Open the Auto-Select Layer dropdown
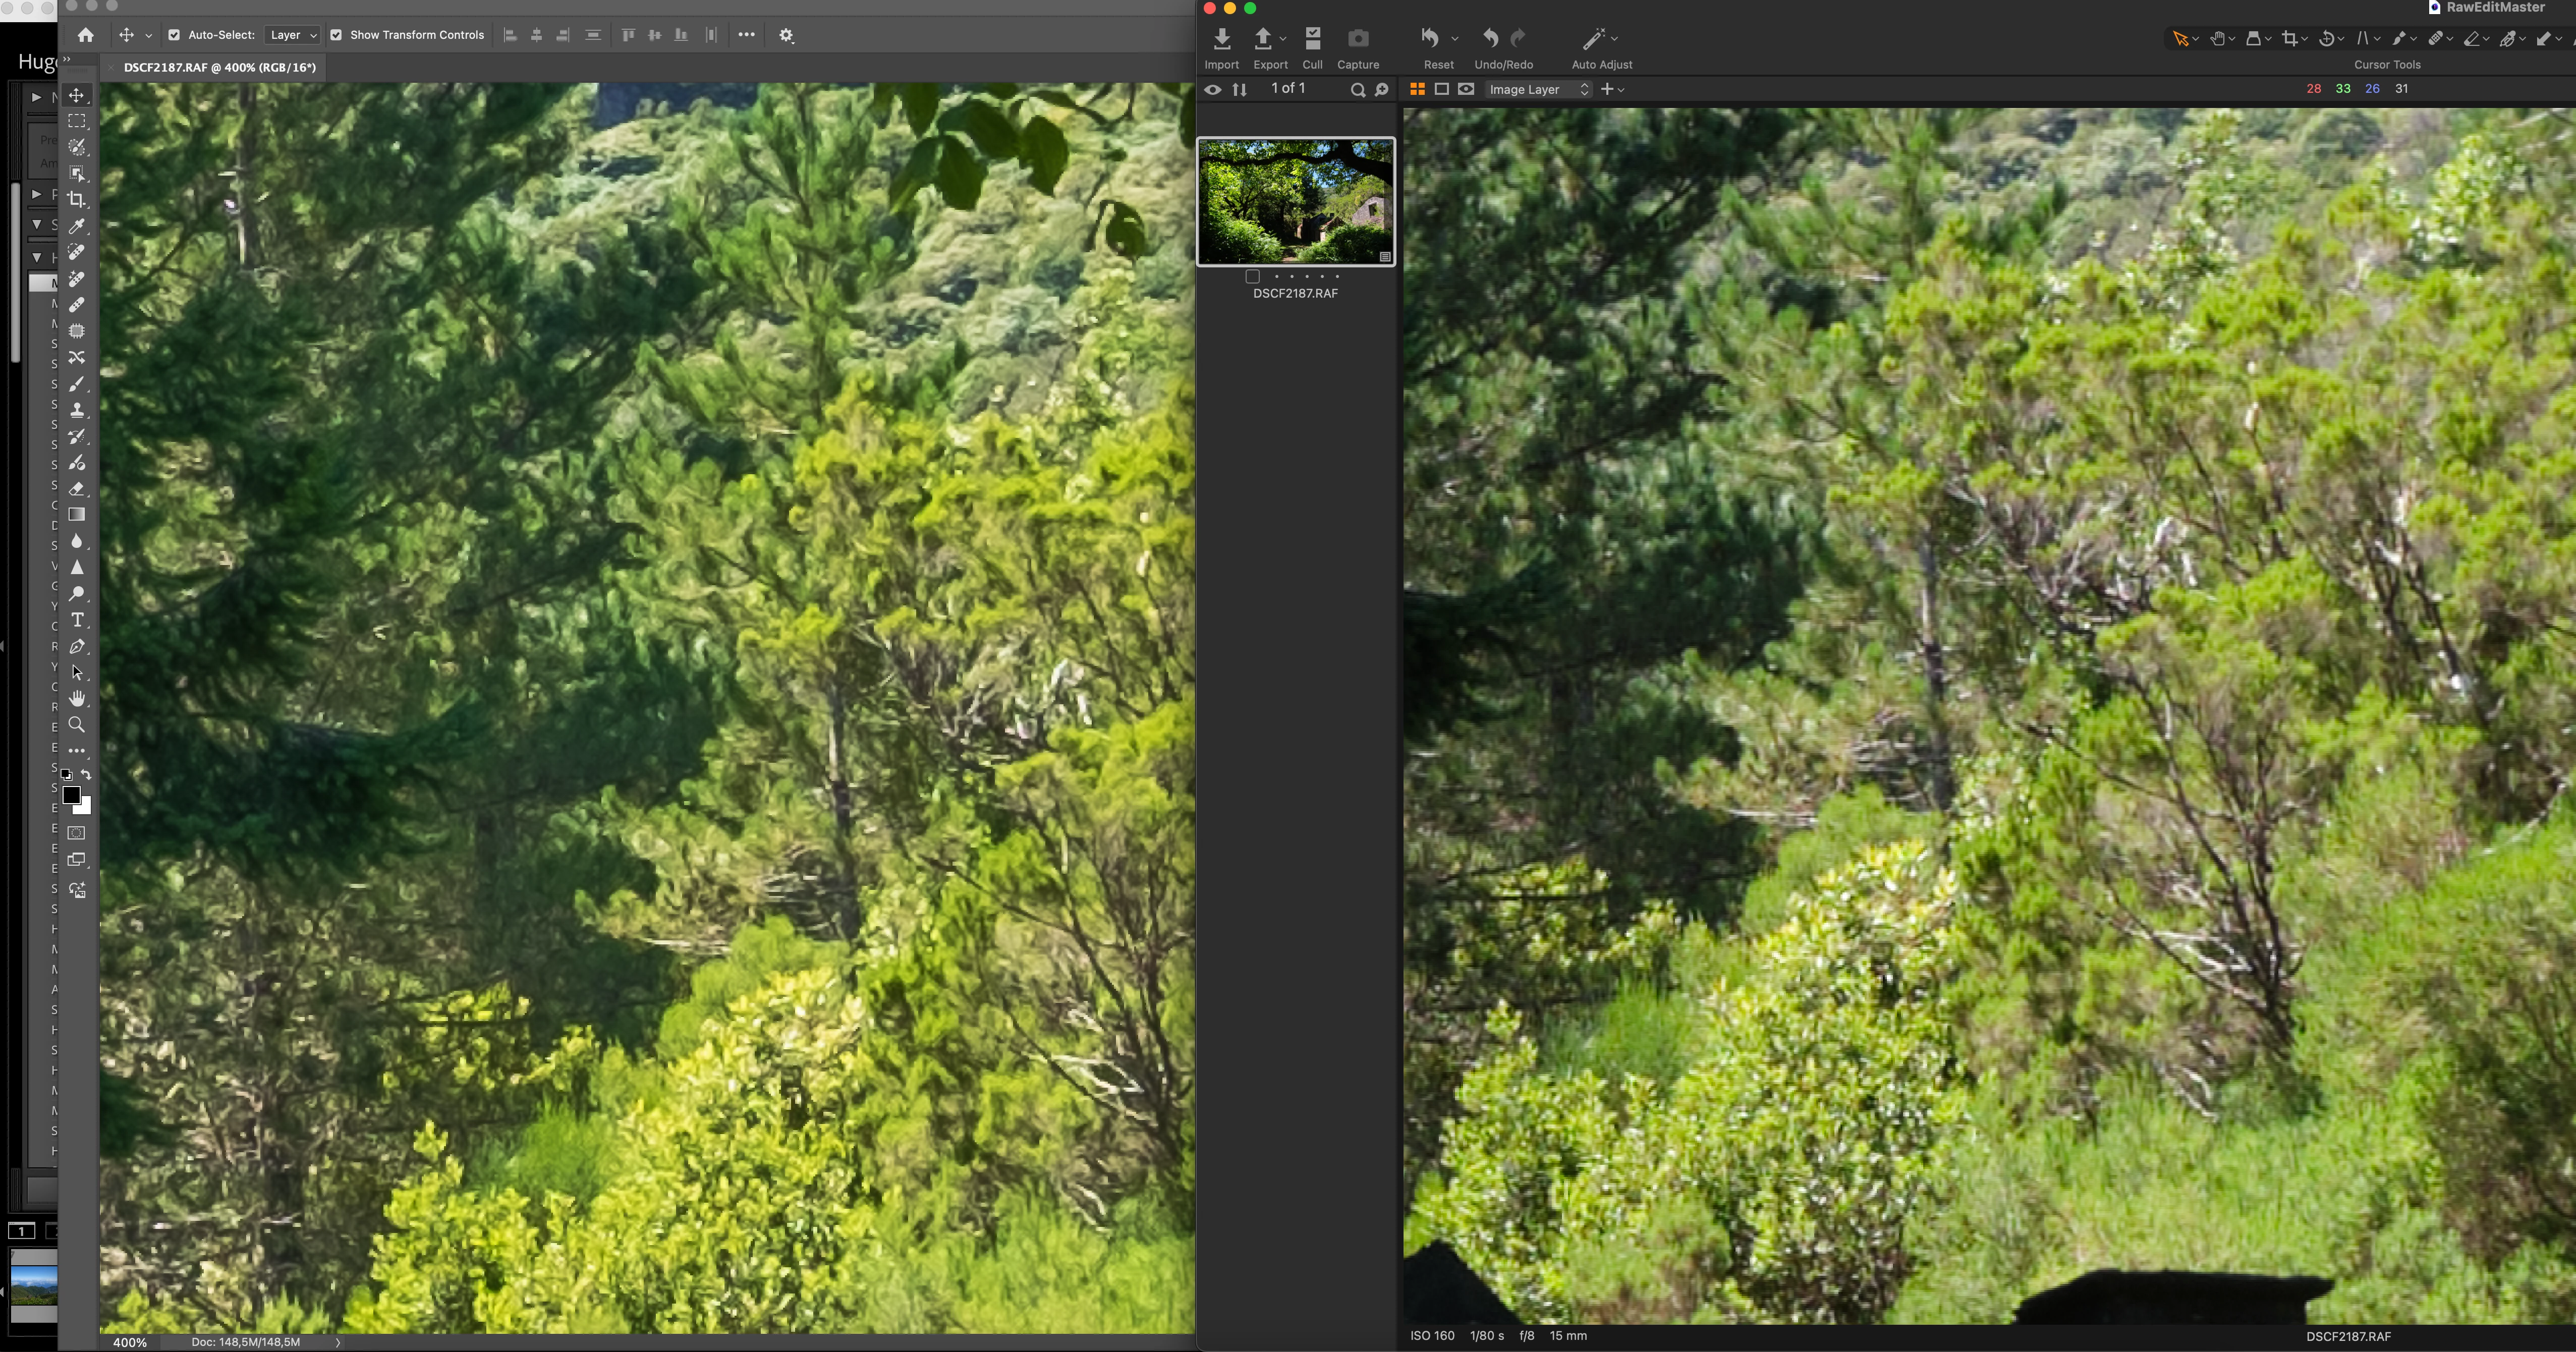Image resolution: width=2576 pixels, height=1352 pixels. coord(292,35)
